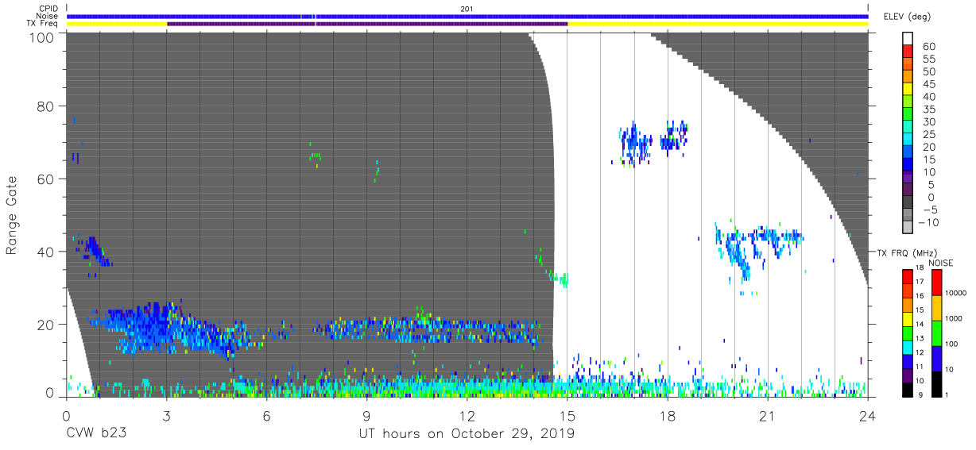Click the UT hours on October 29, 2019 label
Viewport: 976px width, 450px height.
(467, 434)
